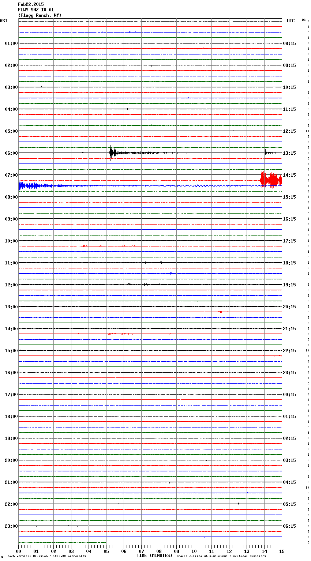Select the 12:15 UTC time label
Screen dimensions: 311x561
[x=289, y=131]
